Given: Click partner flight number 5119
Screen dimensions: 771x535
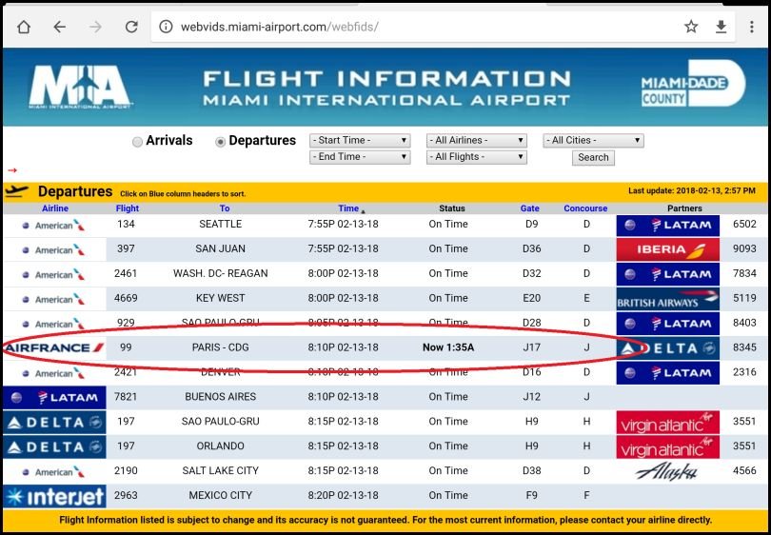Looking at the screenshot, I should click(744, 298).
